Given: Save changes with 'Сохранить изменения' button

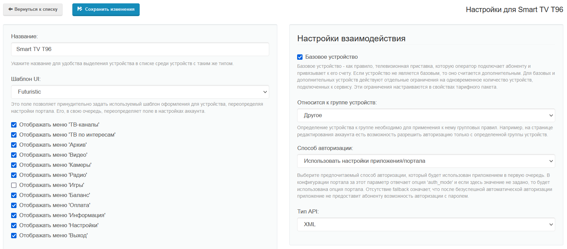Looking at the screenshot, I should tap(106, 9).
